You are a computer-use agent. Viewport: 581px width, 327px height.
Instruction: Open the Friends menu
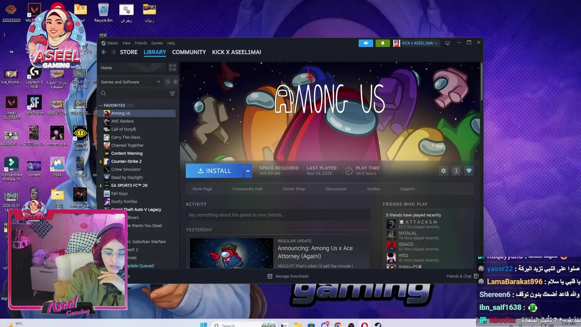click(141, 43)
